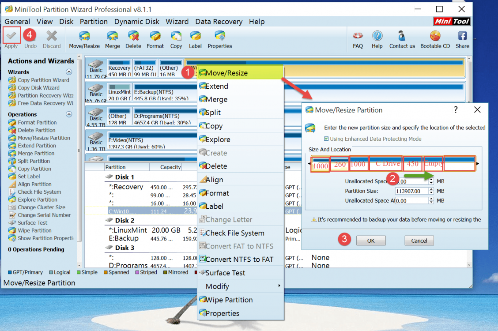The width and height of the screenshot is (498, 331).
Task: Click the Format toolbar icon
Action: click(155, 36)
